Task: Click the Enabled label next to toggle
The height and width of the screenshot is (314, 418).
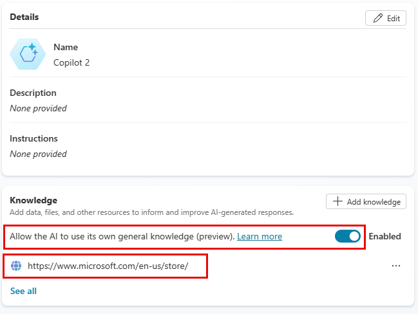Action: pos(385,236)
